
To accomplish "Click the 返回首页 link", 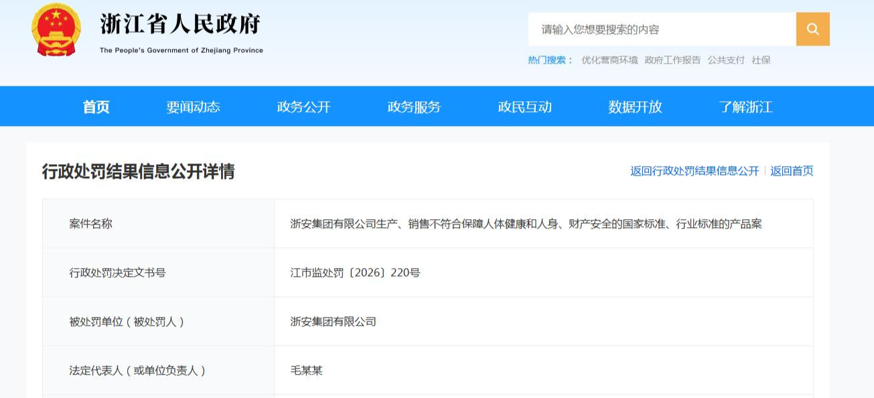I will (x=792, y=171).
